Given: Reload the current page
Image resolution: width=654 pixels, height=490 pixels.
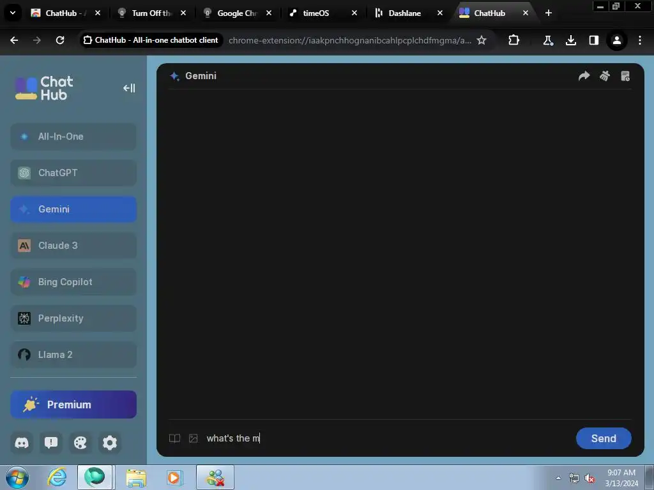Looking at the screenshot, I should pos(60,40).
